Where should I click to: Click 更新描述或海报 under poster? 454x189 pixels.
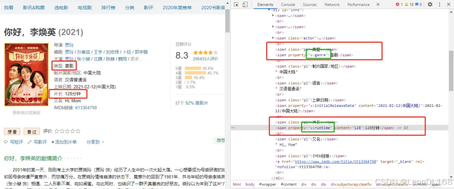pos(26,113)
